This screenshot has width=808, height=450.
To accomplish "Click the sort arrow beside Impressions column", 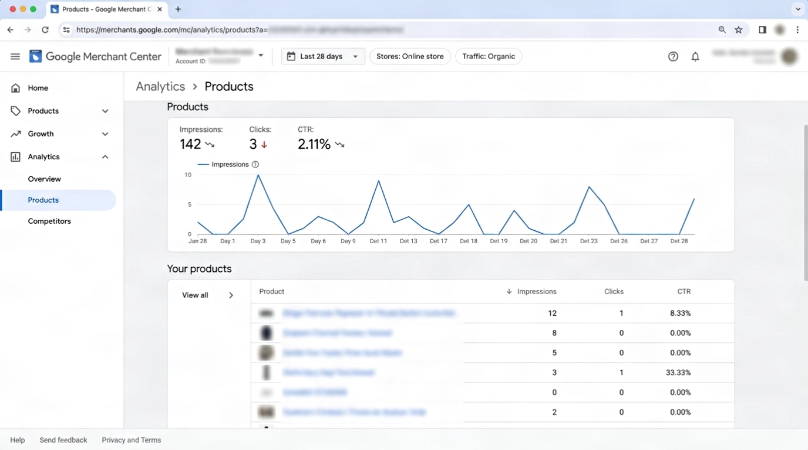I will click(x=509, y=291).
